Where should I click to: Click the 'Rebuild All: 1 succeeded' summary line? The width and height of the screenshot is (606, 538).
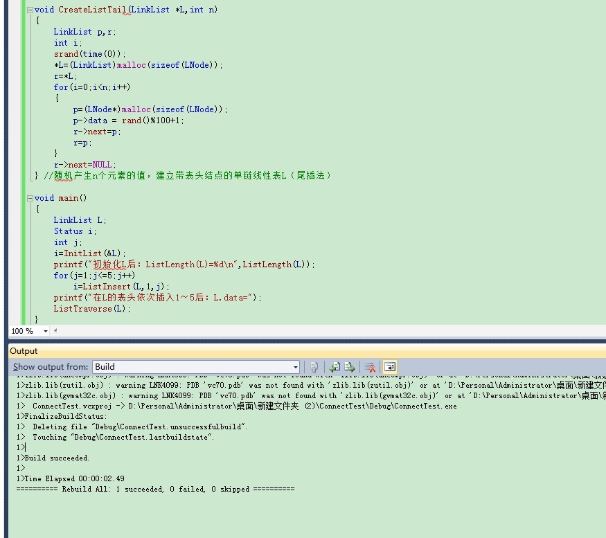click(x=155, y=490)
